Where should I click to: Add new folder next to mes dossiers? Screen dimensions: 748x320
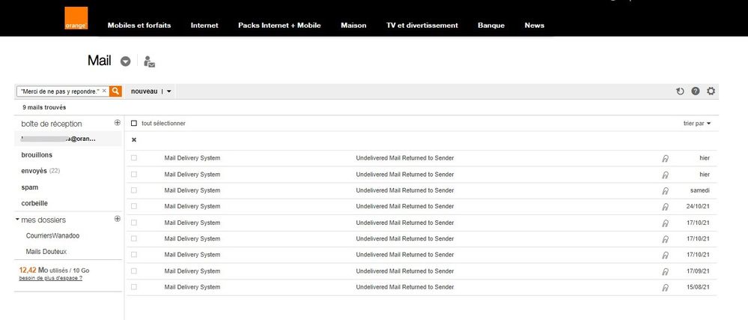click(x=117, y=219)
